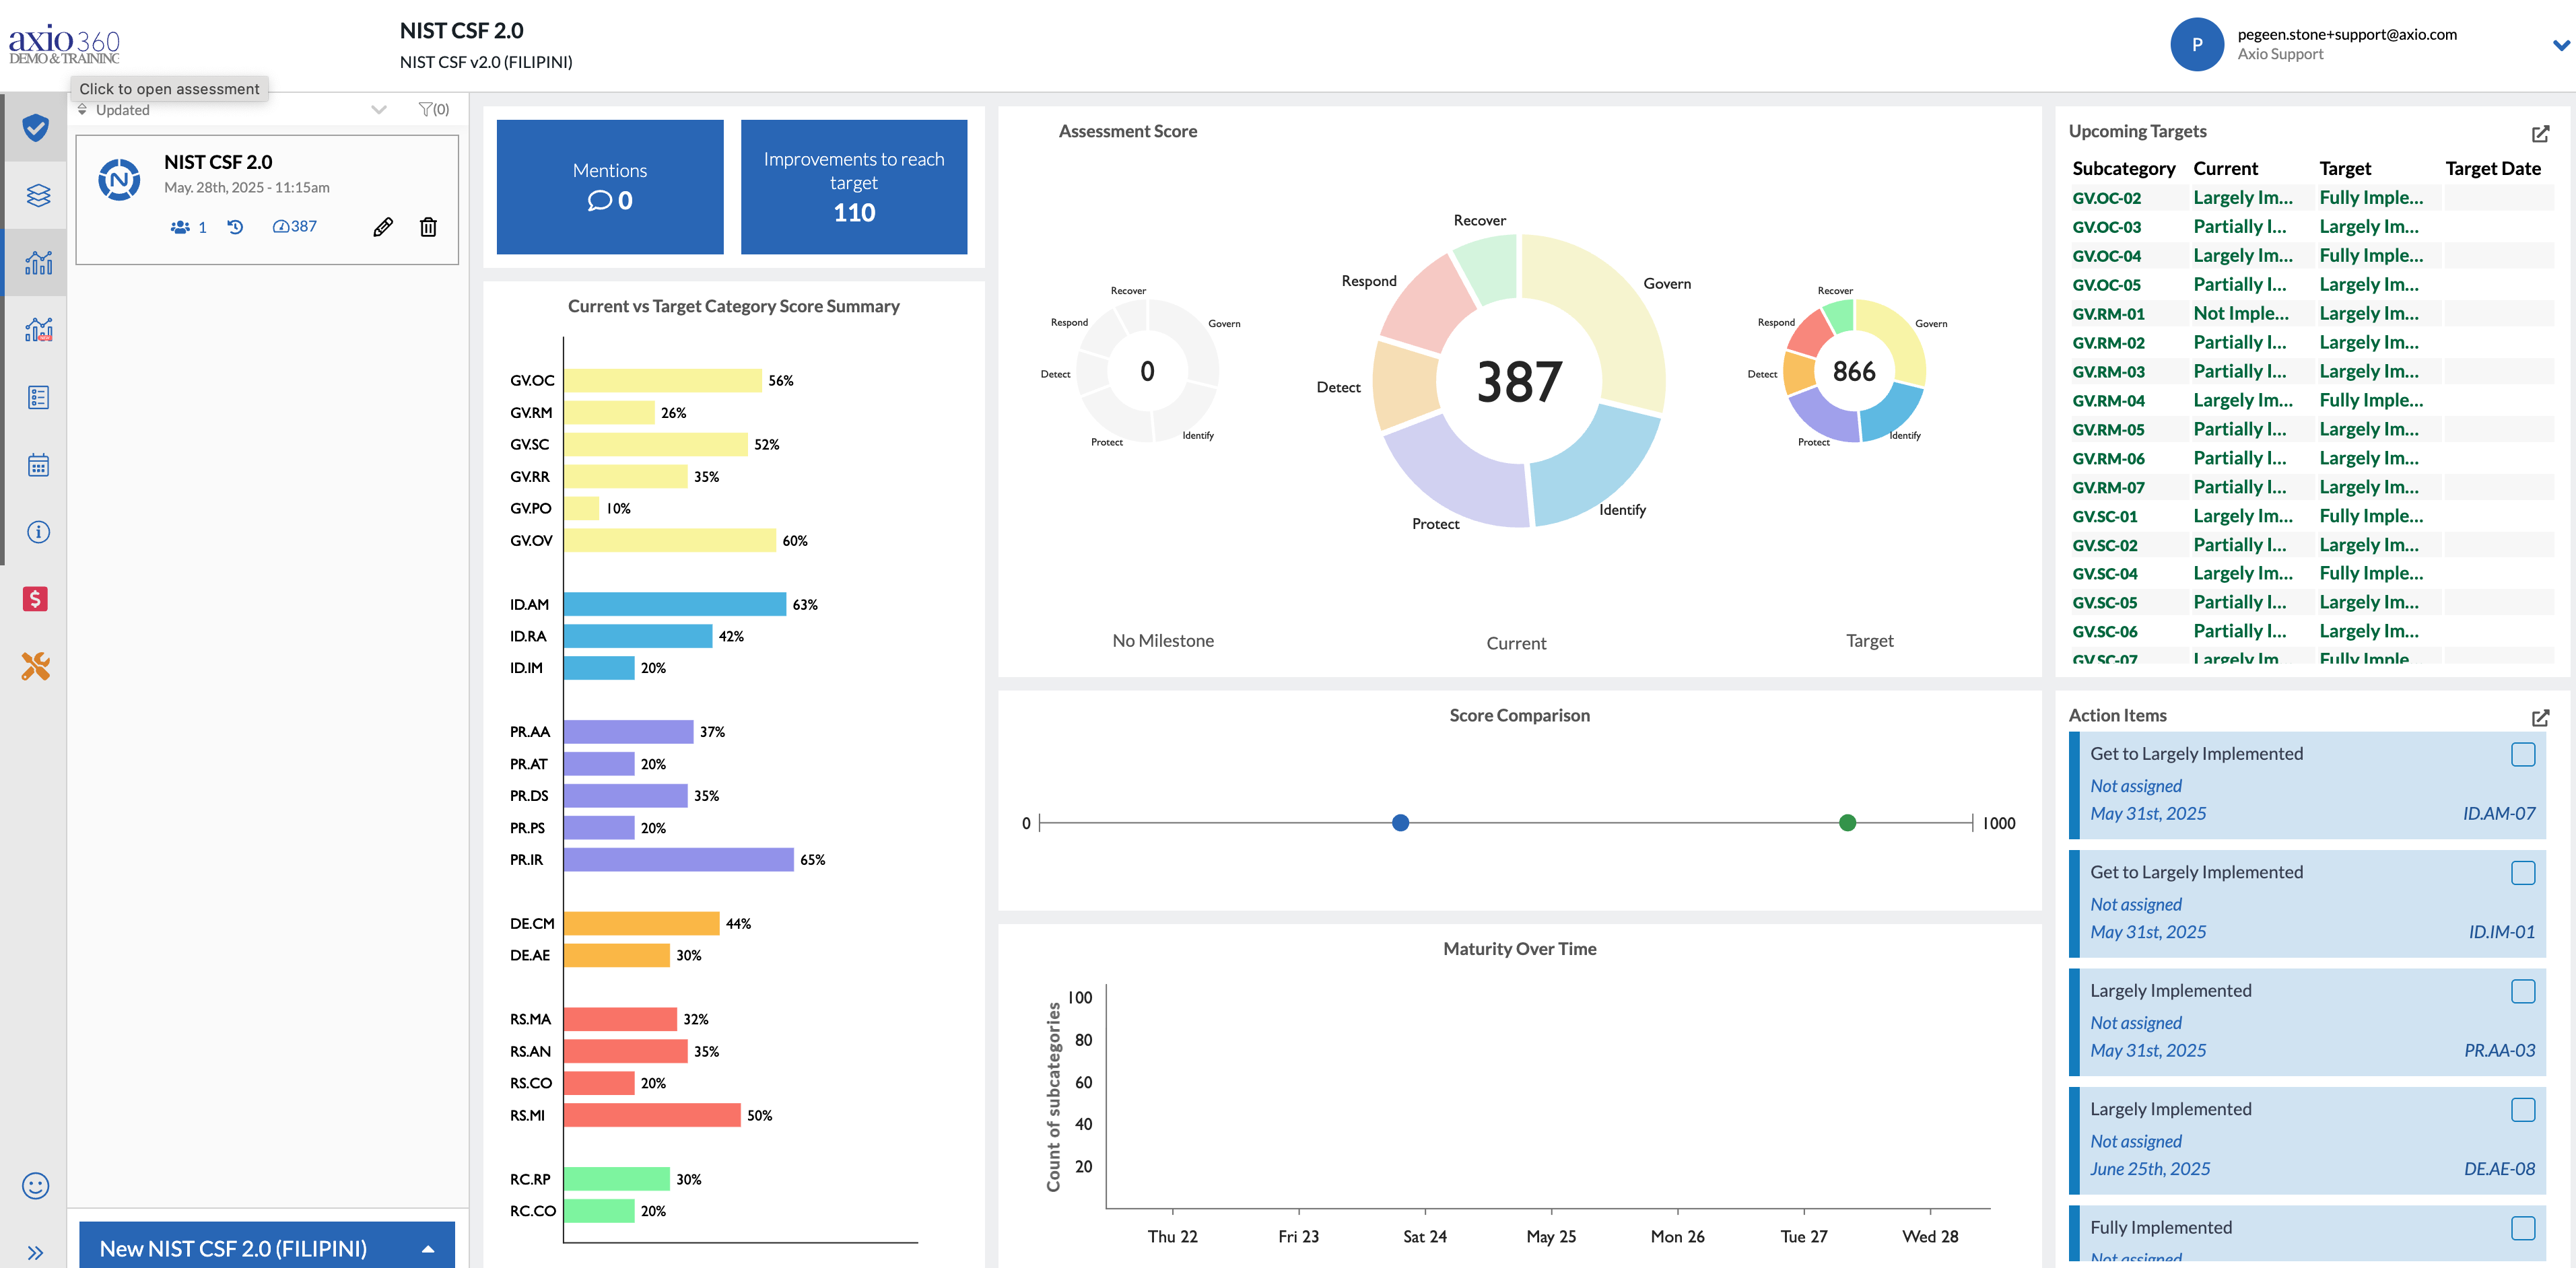Open the red dollar sign sidebar icon

click(x=35, y=599)
